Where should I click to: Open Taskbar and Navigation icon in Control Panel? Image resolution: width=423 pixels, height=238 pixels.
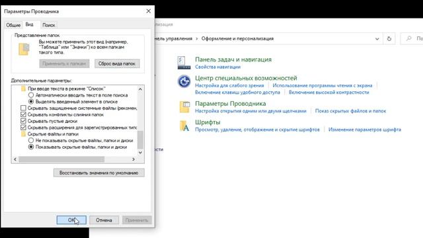pos(184,63)
